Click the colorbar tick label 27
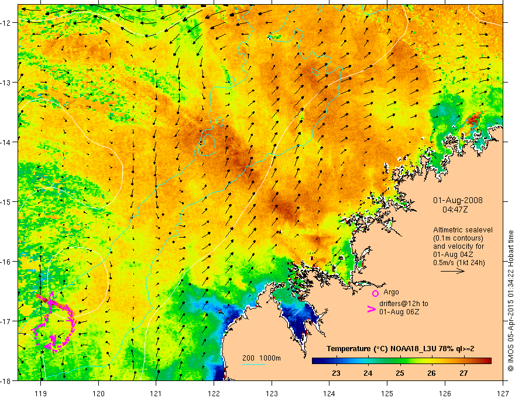The width and height of the screenshot is (515, 398). pyautogui.click(x=463, y=373)
